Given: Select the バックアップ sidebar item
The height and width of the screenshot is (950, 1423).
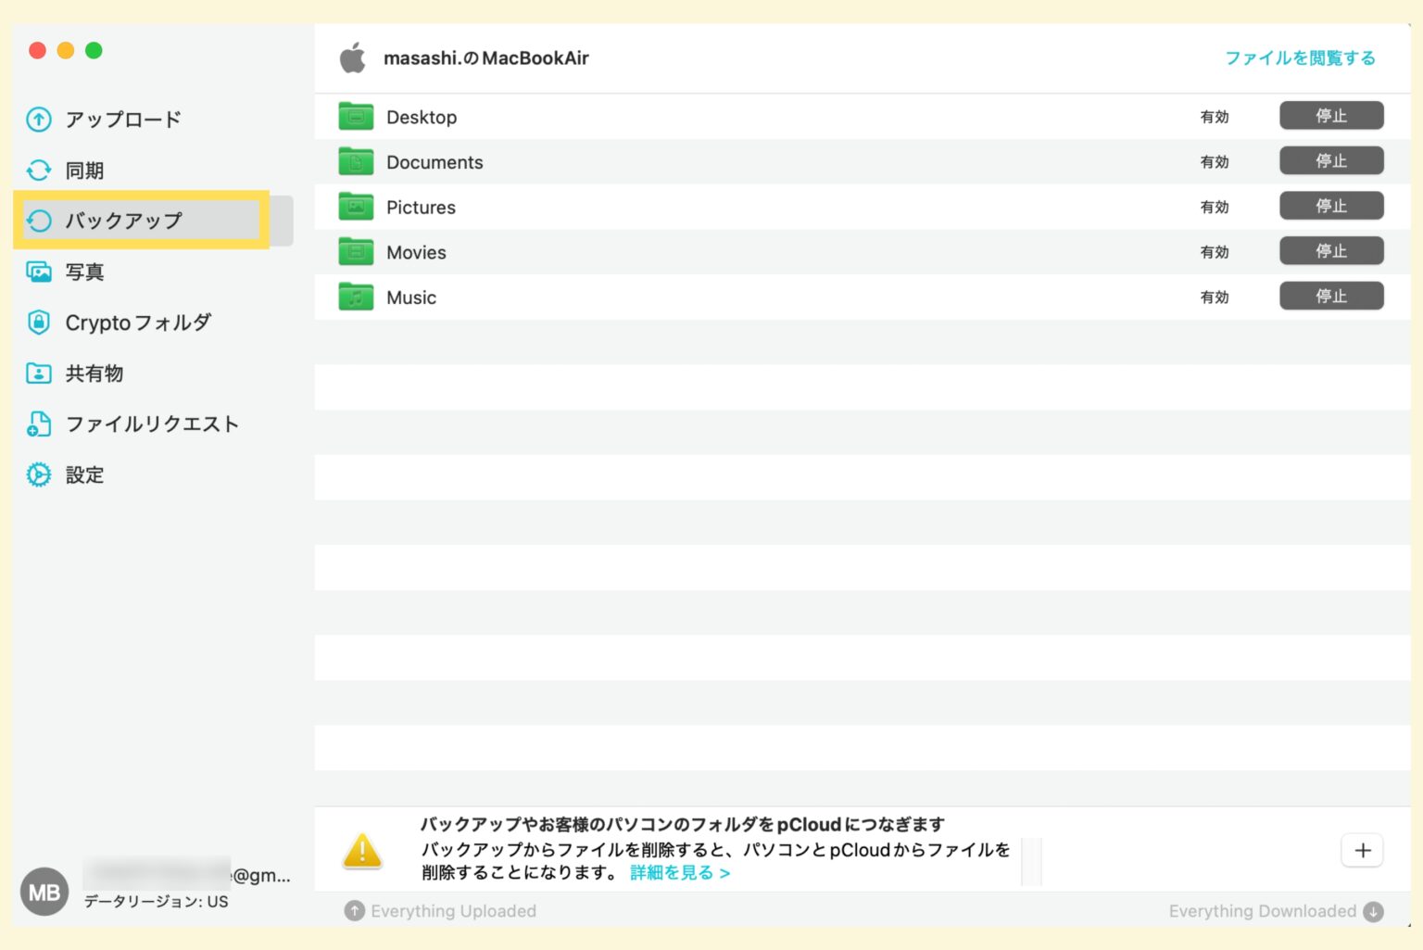Looking at the screenshot, I should coord(153,221).
